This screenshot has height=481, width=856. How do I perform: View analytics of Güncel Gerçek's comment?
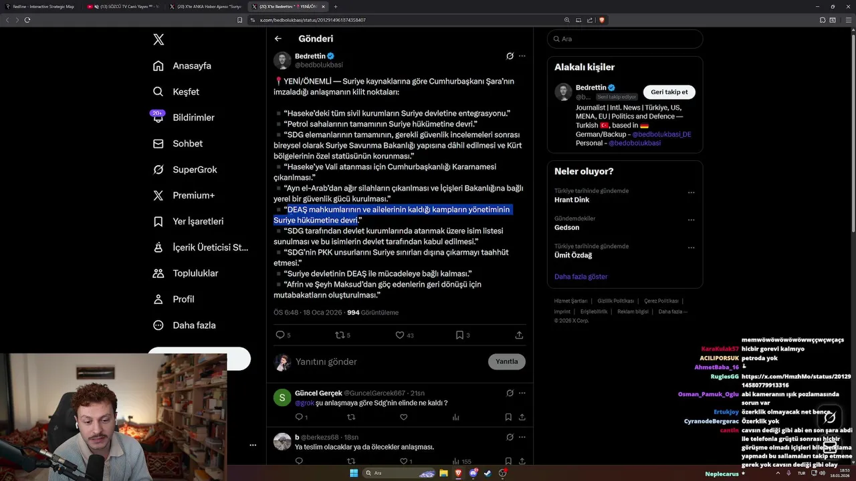pos(456,417)
